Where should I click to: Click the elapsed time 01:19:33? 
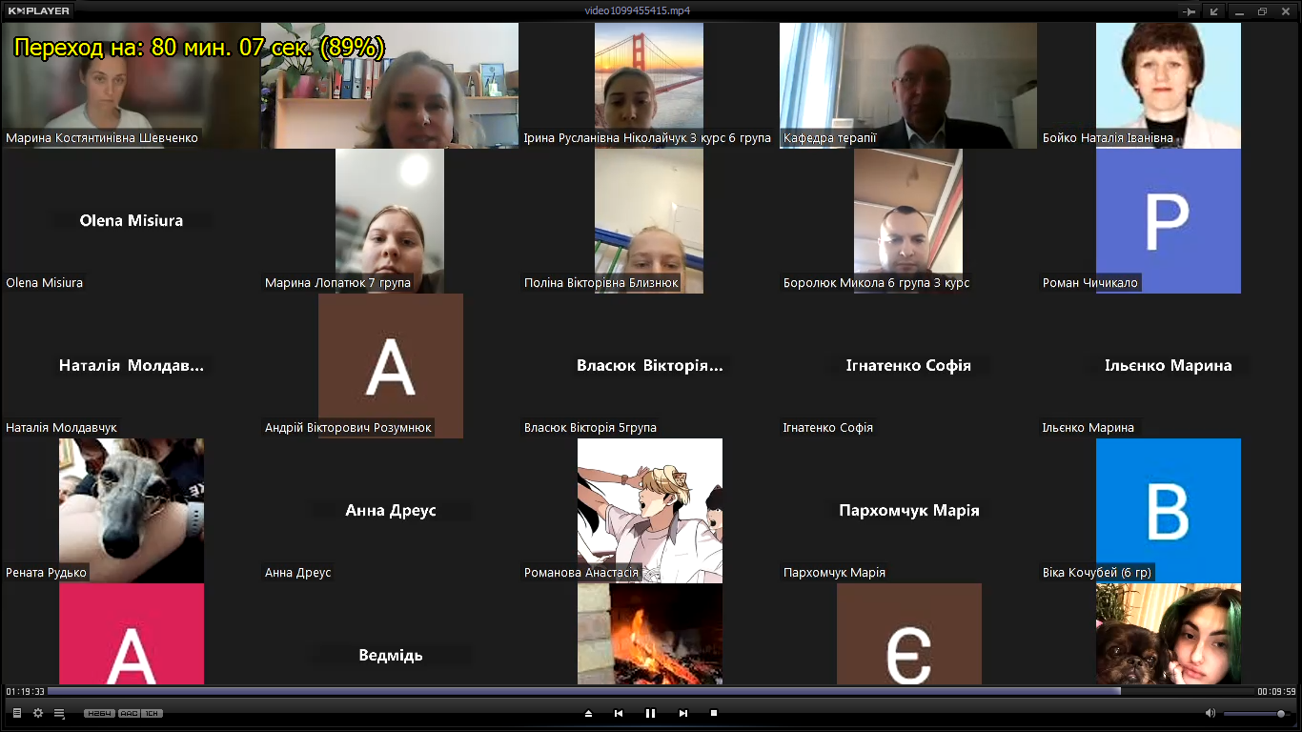point(25,691)
